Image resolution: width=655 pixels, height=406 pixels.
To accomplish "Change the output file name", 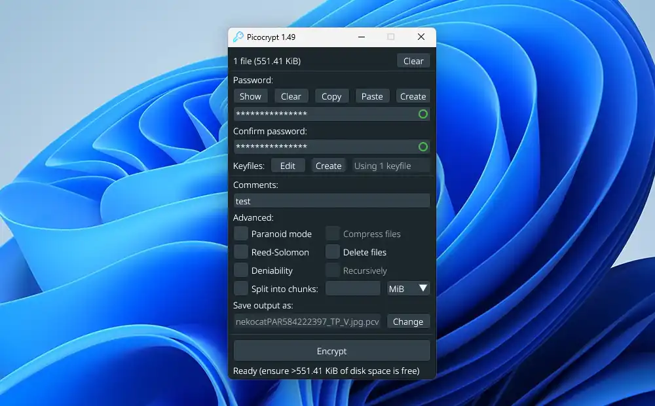I will [408, 321].
